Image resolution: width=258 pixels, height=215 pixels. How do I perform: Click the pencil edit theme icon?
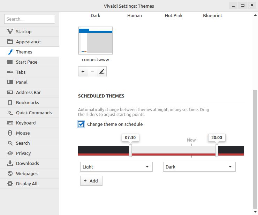pos(102,72)
